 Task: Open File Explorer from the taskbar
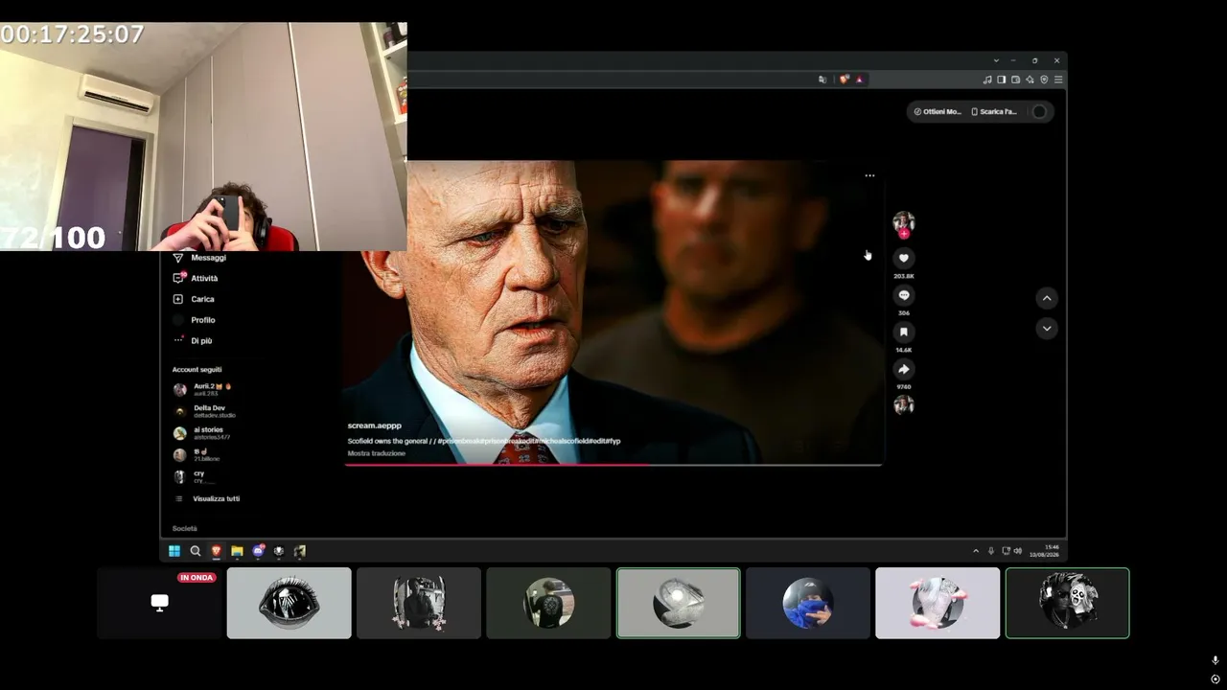(237, 551)
